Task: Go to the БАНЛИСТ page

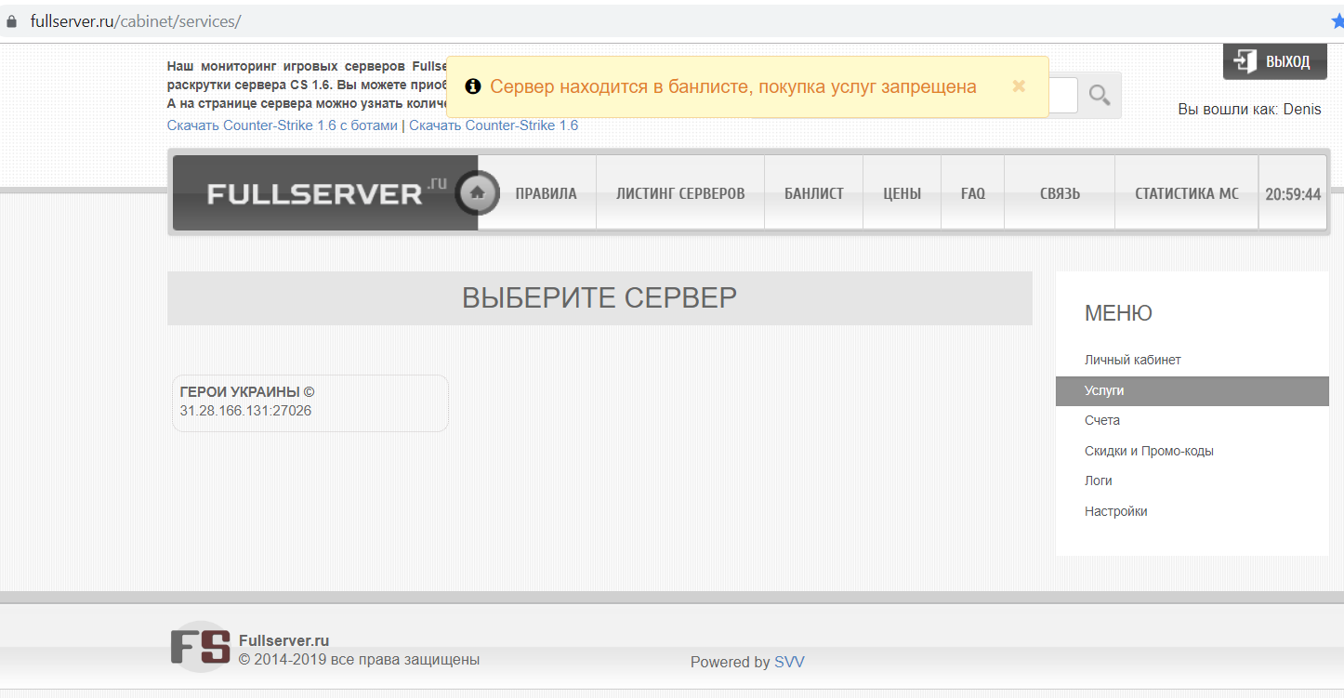Action: [814, 193]
